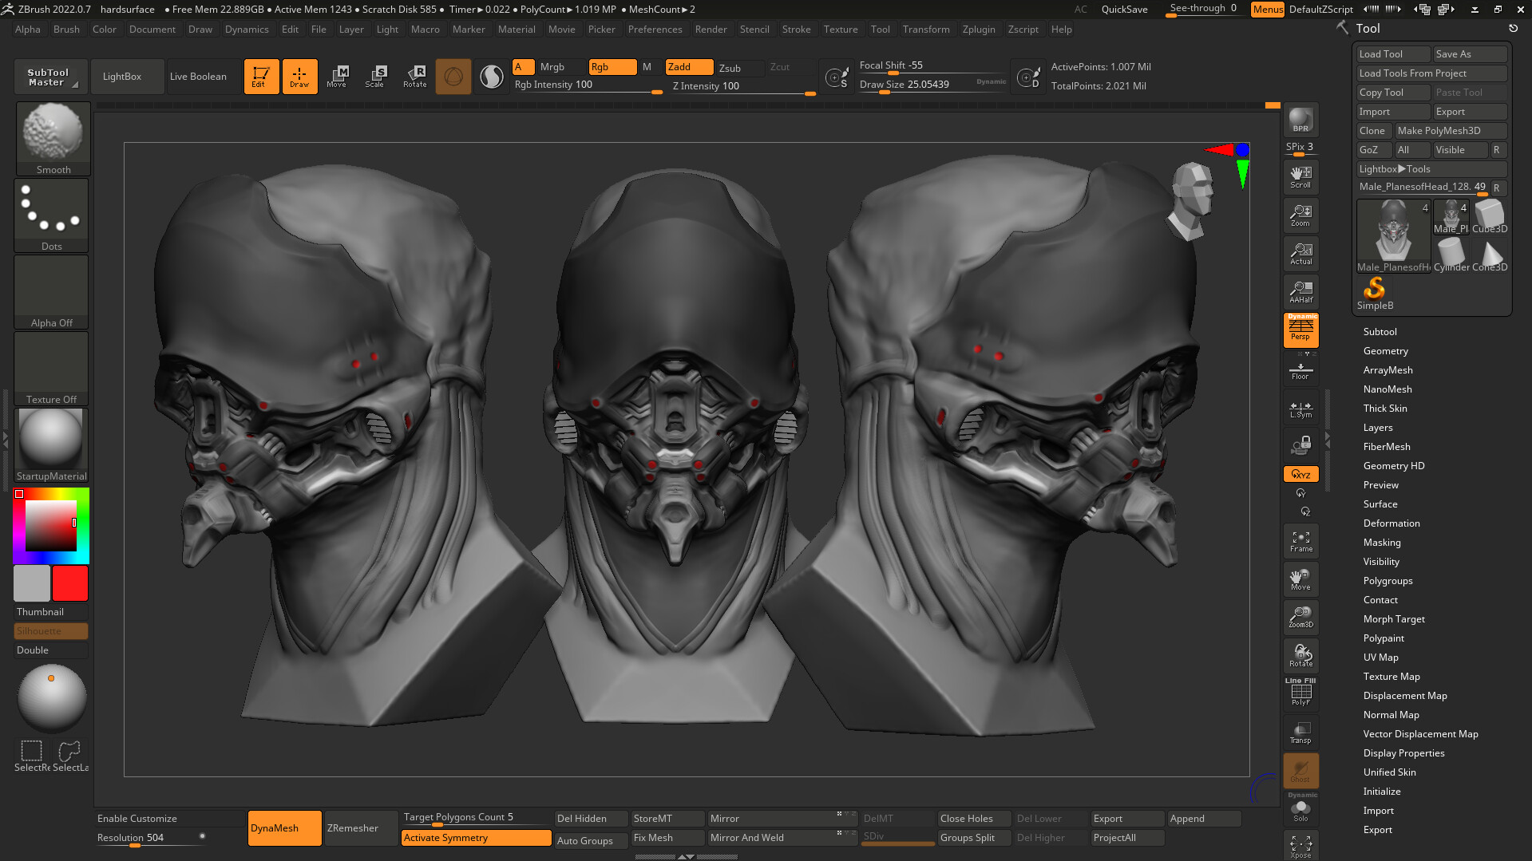Open the Tool menu in menu bar
This screenshot has height=861, width=1532.
pos(880,30)
